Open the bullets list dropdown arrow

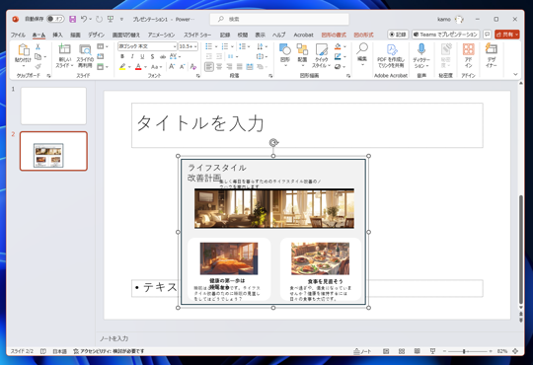click(x=216, y=46)
